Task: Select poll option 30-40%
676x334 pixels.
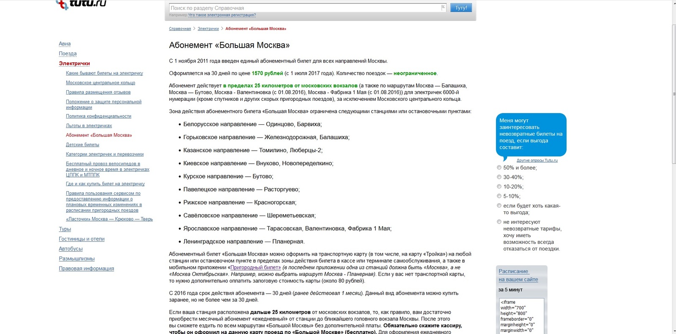Action: (499, 177)
